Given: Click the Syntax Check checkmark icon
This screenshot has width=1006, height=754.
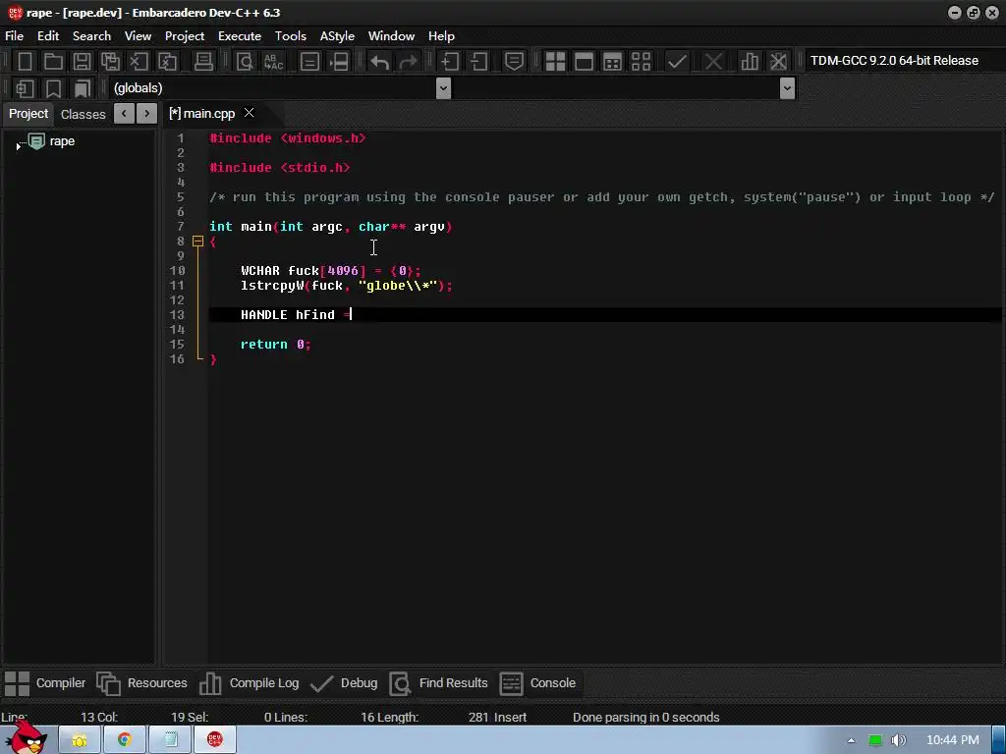Looking at the screenshot, I should (678, 62).
